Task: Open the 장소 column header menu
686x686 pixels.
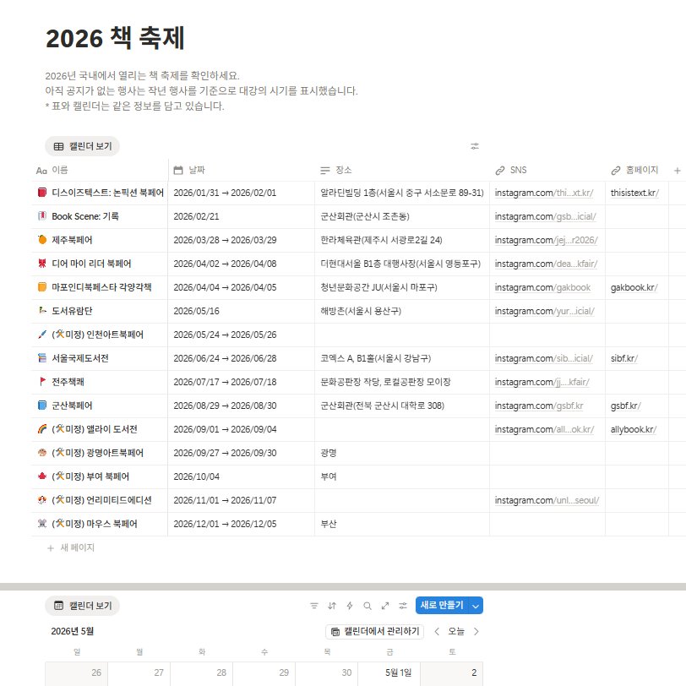Action: tap(402, 170)
